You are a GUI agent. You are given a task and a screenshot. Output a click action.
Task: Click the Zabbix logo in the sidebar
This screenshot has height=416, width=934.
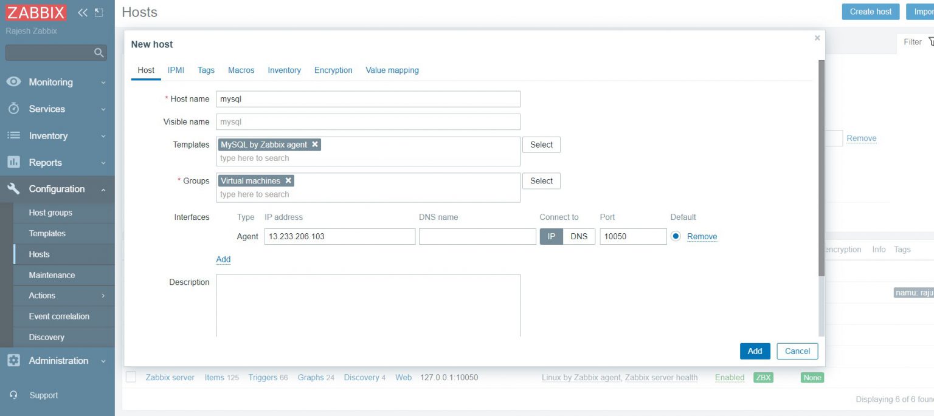(x=36, y=13)
